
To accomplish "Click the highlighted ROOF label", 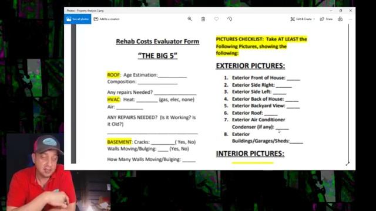I will coord(113,75).
